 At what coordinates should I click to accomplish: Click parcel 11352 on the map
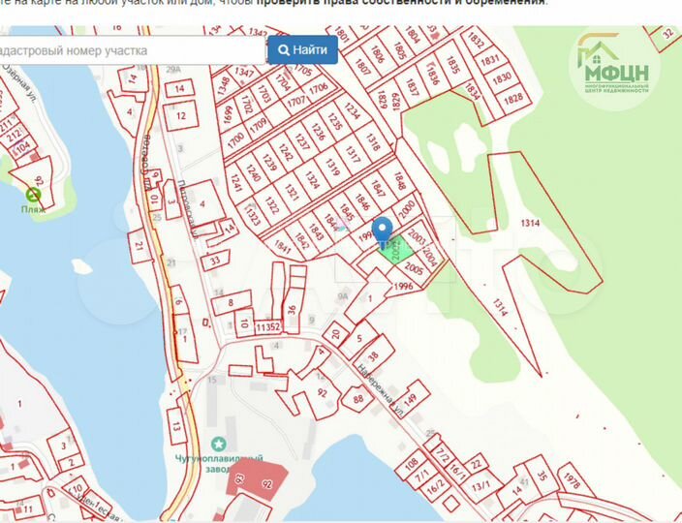(268, 327)
